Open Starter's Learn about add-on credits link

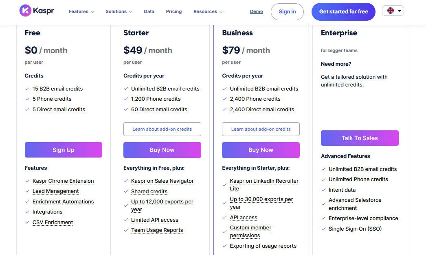pyautogui.click(x=162, y=129)
